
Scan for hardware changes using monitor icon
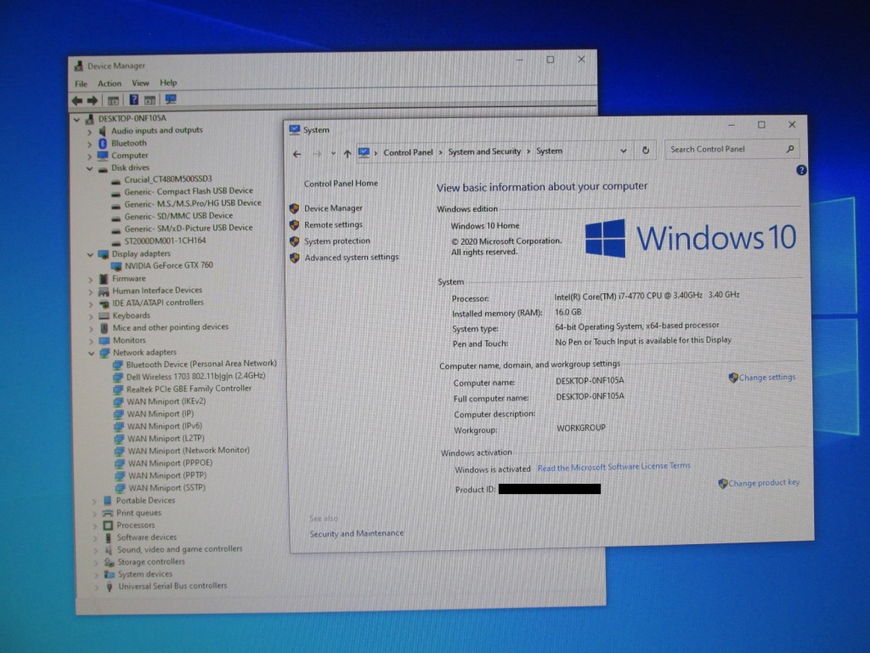171,99
